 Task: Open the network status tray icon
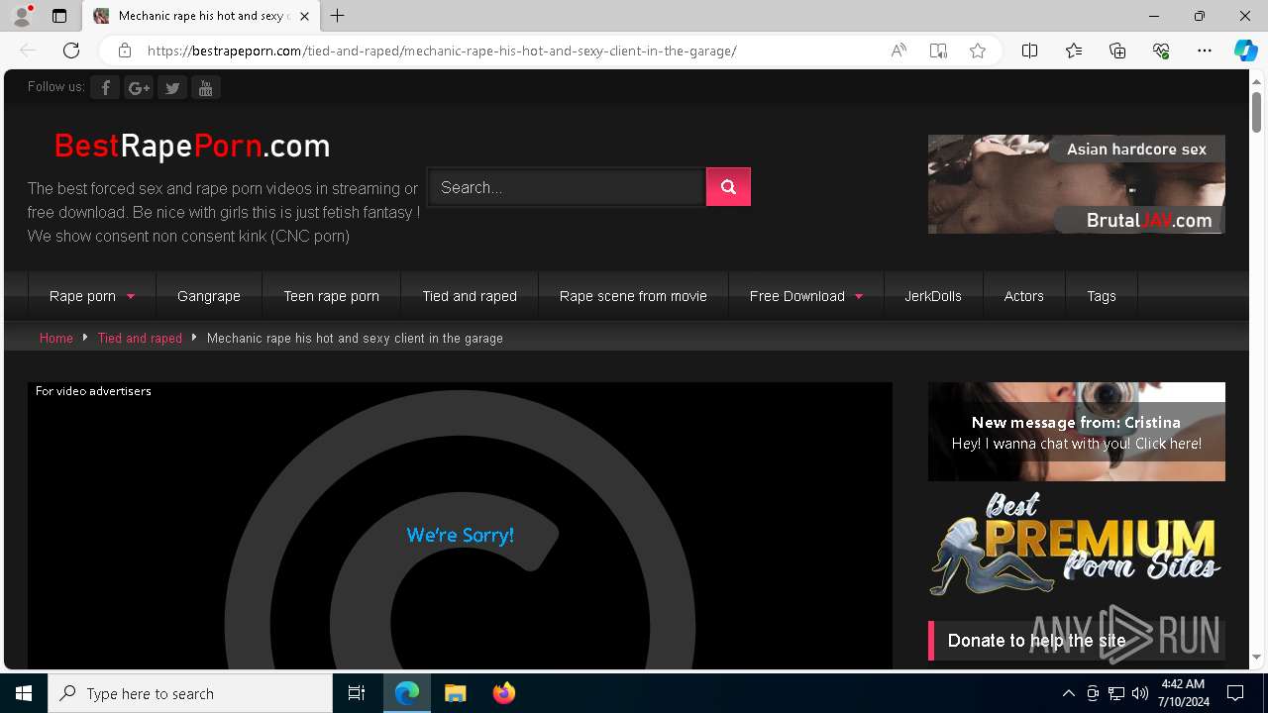click(1116, 693)
